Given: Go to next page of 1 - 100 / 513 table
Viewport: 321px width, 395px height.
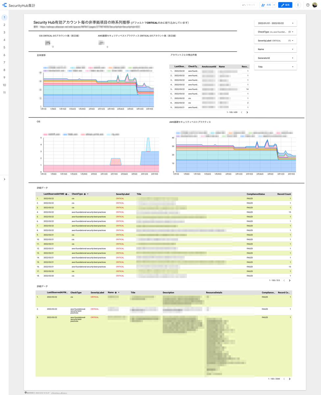Looking at the screenshot, I should coord(290,280).
